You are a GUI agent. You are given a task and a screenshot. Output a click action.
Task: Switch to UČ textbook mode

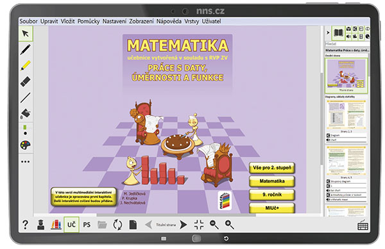[x=71, y=225]
